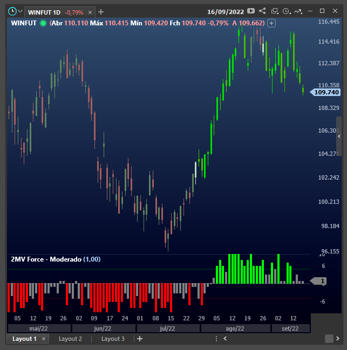
Task: Open the dropdown arrow beside the clock logo
Action: pyautogui.click(x=21, y=11)
